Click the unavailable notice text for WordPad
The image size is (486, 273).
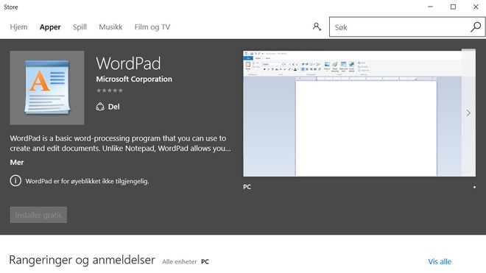click(87, 181)
